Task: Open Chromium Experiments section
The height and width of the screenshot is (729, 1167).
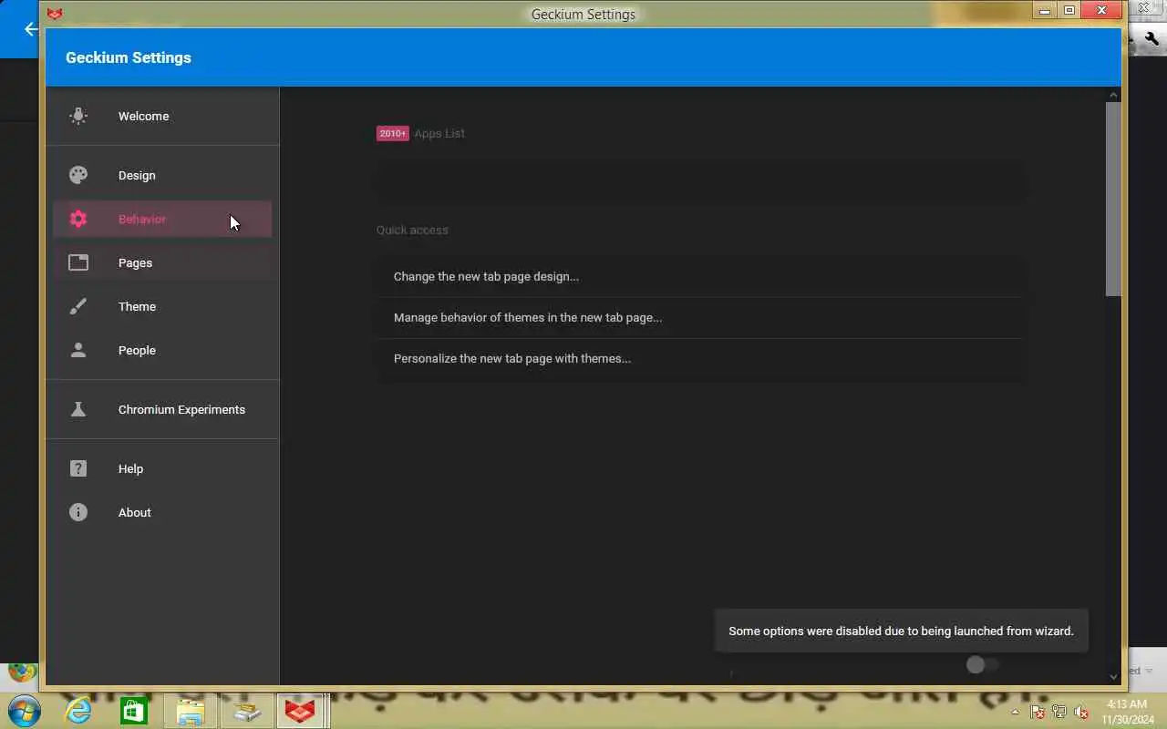Action: click(x=162, y=409)
